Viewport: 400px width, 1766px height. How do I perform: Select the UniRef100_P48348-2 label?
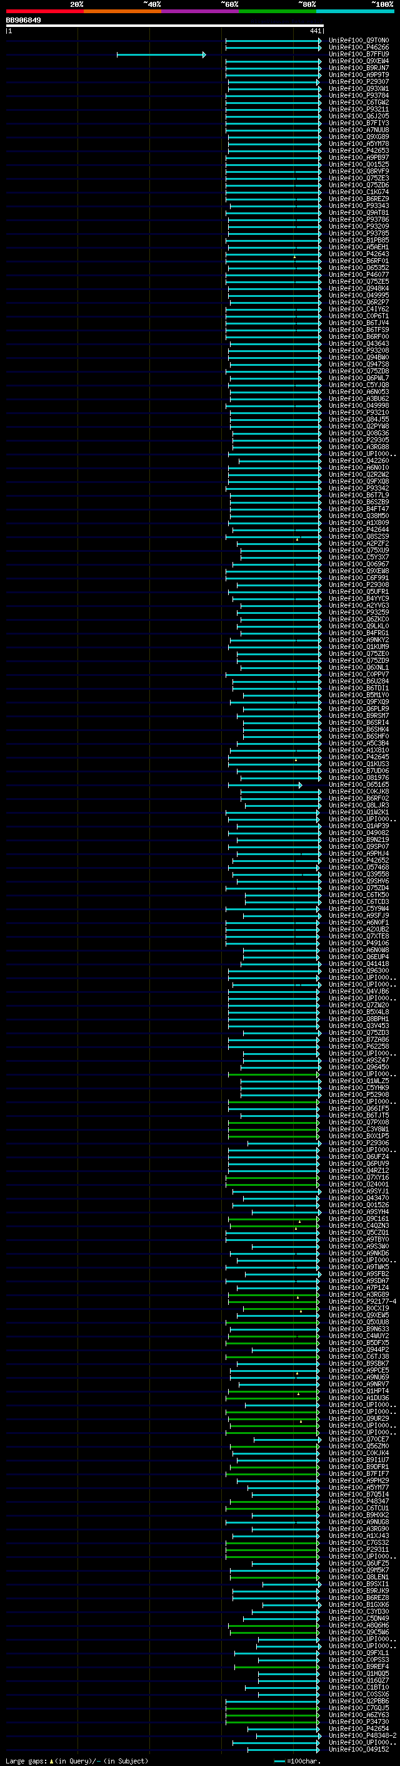pos(362,1735)
